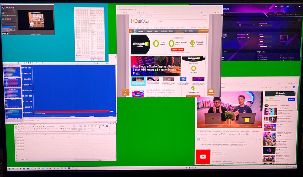This screenshot has height=177, width=303.
Task: Click the Condividi share button under the video
Action: [233, 134]
